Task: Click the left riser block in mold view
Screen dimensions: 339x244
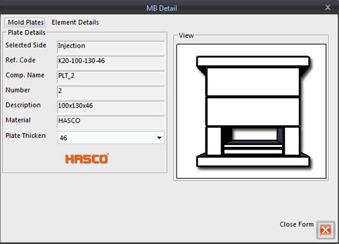Action: [214, 141]
